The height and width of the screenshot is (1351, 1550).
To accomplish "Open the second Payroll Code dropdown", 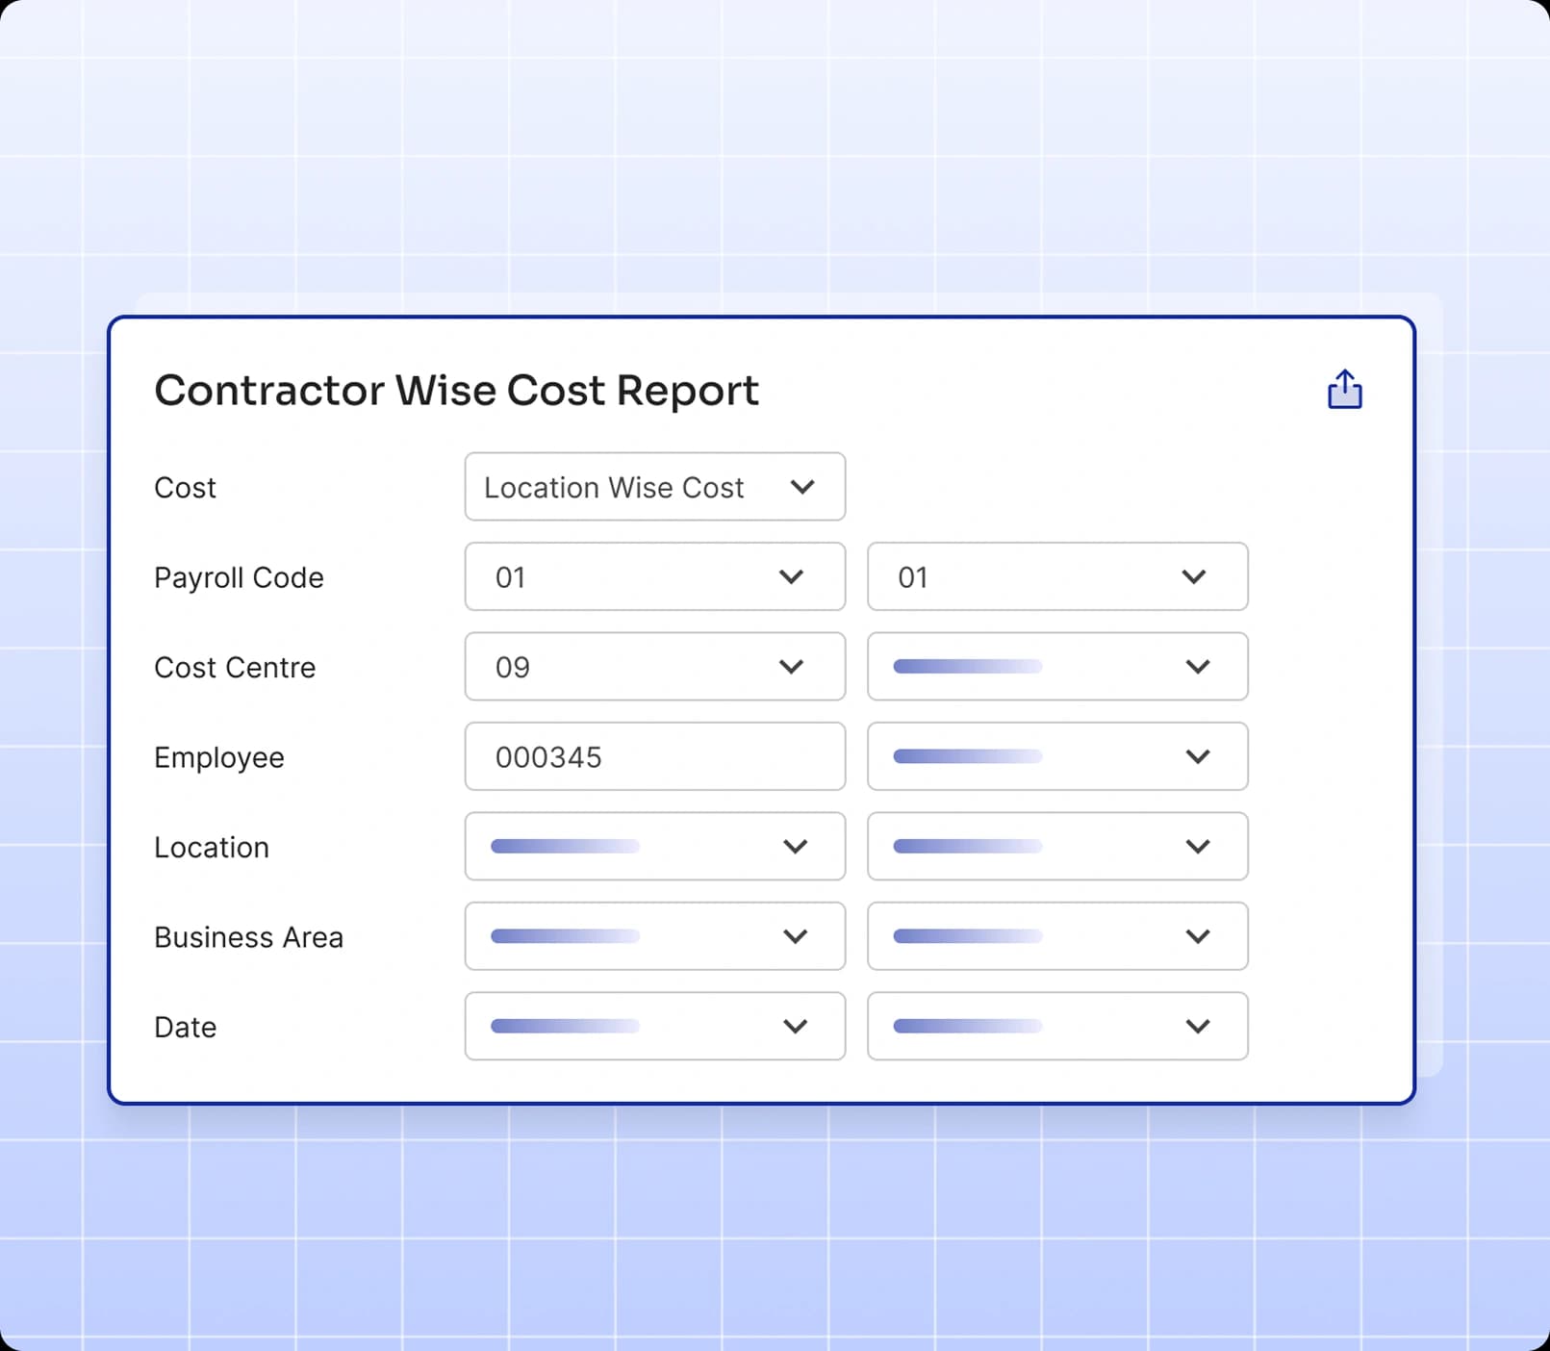I will (x=1056, y=577).
